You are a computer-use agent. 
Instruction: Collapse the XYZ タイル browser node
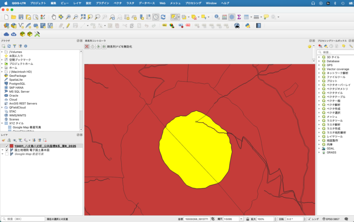pyautogui.click(x=2, y=123)
